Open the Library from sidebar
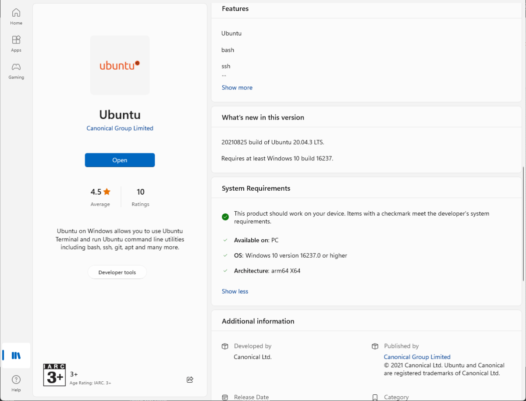The width and height of the screenshot is (526, 401). 16,355
